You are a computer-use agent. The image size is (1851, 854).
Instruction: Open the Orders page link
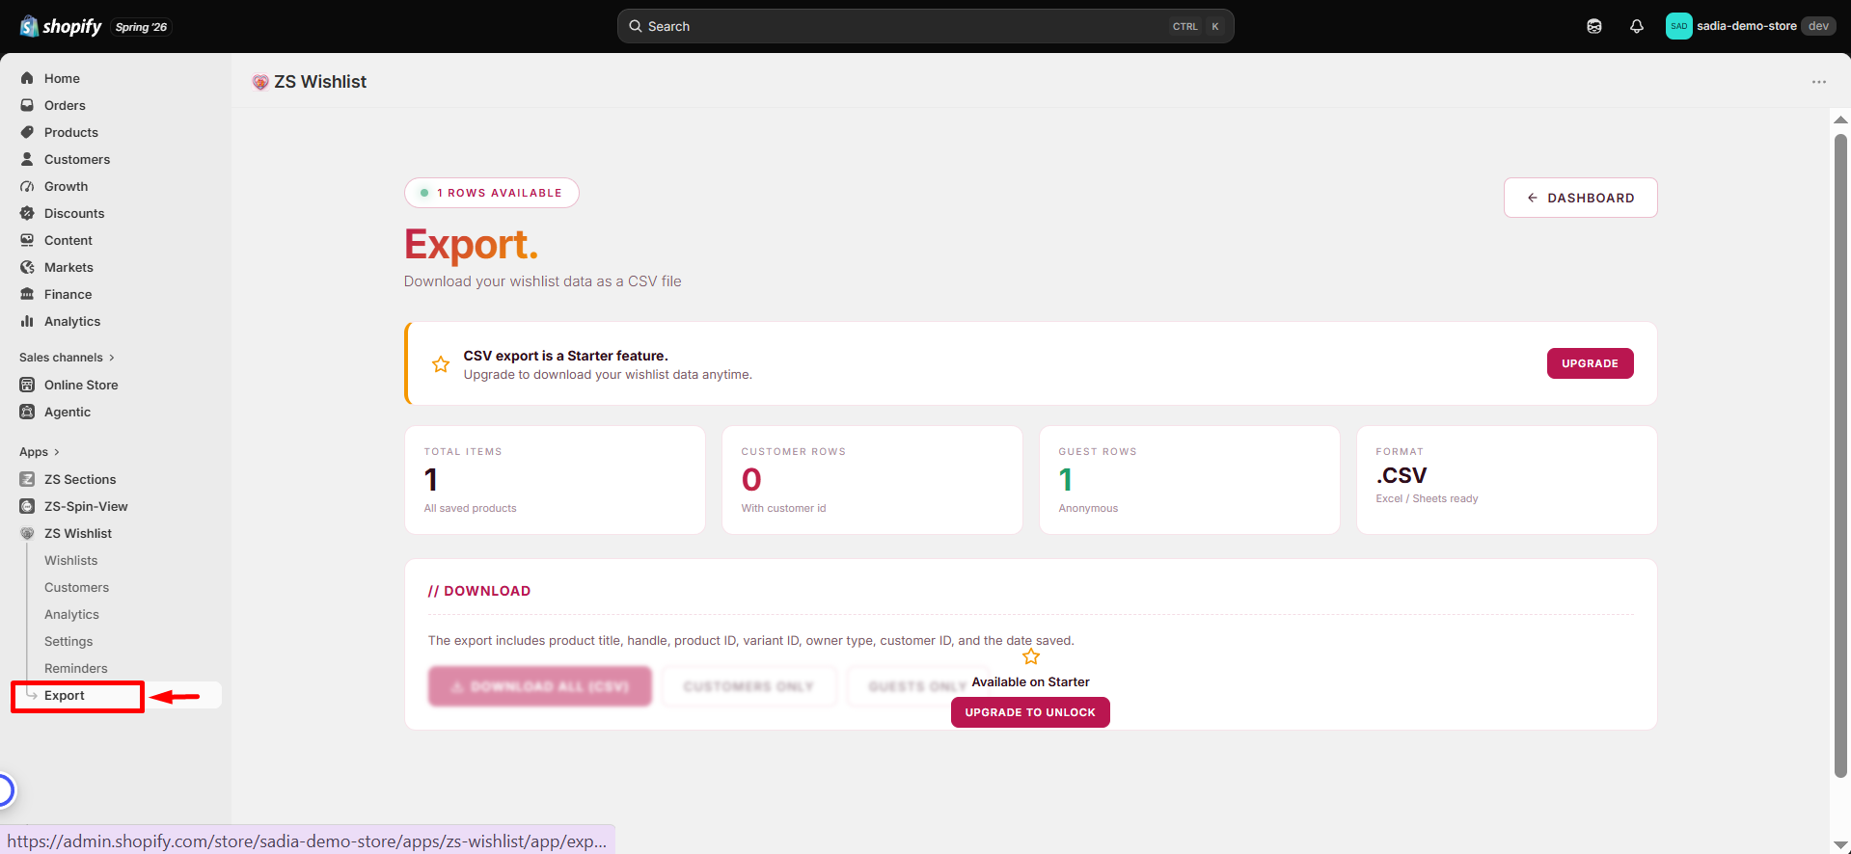tap(65, 105)
